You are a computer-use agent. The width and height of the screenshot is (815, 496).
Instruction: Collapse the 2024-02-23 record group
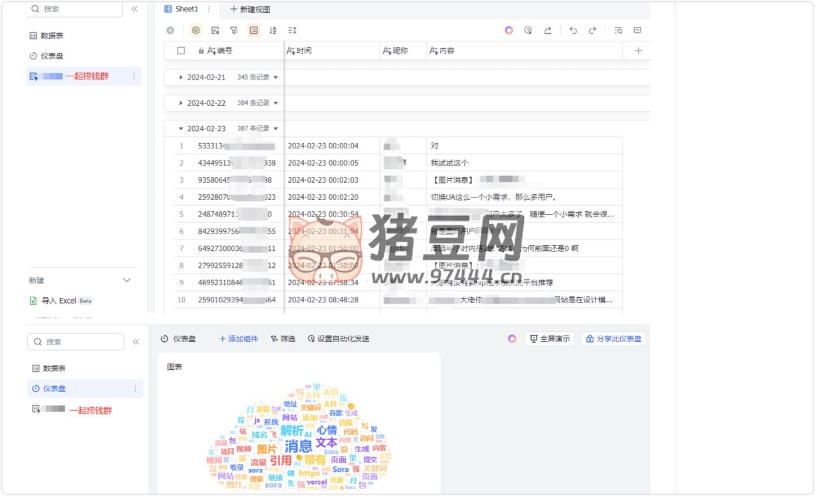(181, 129)
